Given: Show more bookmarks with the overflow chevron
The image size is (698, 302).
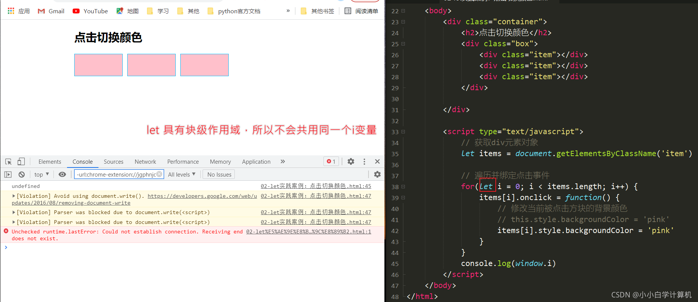Looking at the screenshot, I should tap(288, 11).
